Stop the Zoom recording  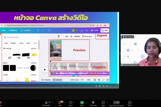[118, 102]
